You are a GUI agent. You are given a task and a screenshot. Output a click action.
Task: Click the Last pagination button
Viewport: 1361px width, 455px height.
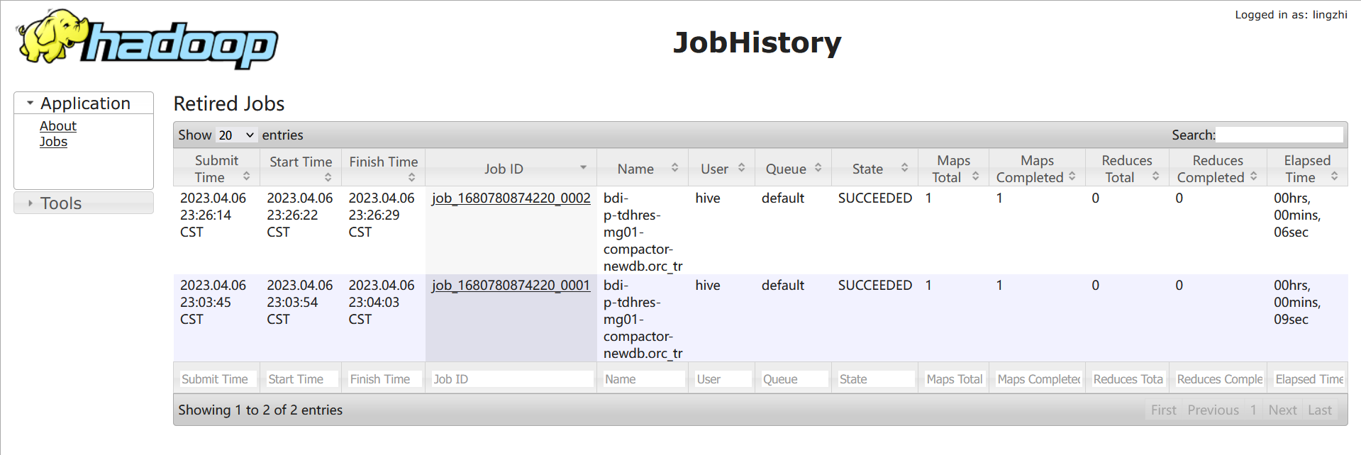(x=1319, y=410)
